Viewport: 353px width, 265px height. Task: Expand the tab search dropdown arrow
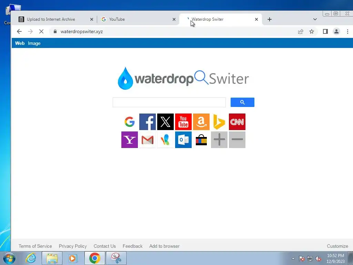[x=315, y=19]
